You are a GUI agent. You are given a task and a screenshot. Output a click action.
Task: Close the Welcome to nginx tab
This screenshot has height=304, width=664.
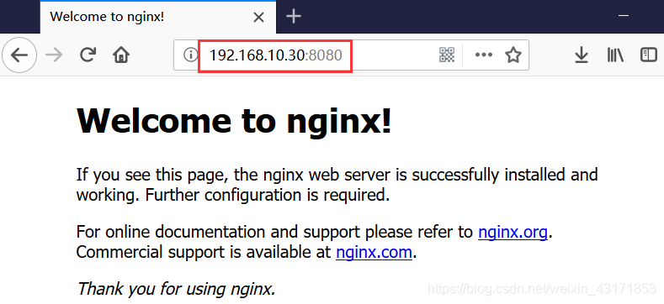click(x=258, y=18)
